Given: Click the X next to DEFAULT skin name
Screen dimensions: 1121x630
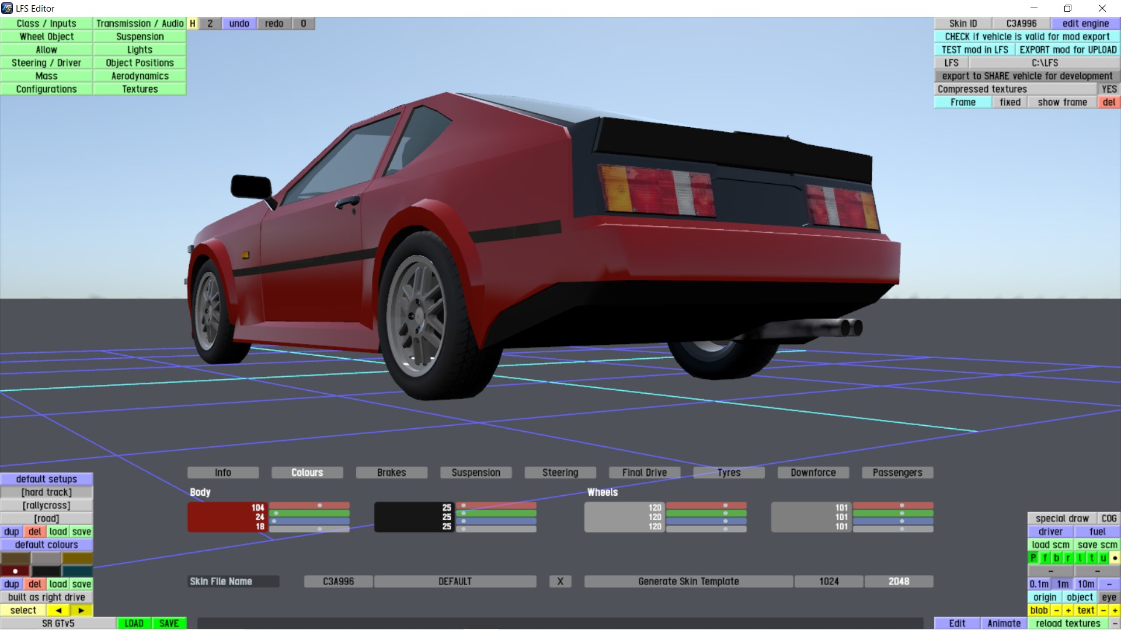Looking at the screenshot, I should [x=560, y=582].
